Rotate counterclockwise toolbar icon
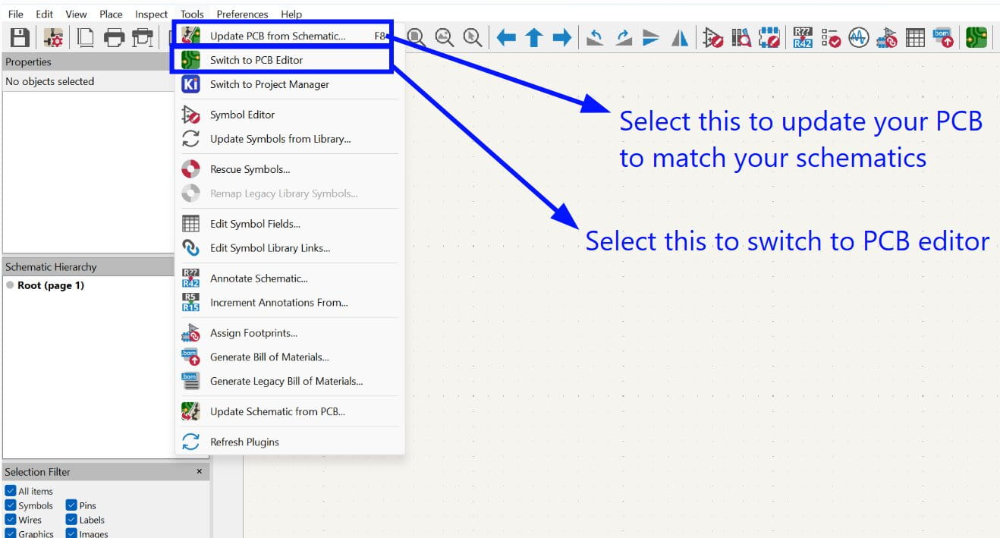The image size is (1000, 538). click(x=596, y=37)
